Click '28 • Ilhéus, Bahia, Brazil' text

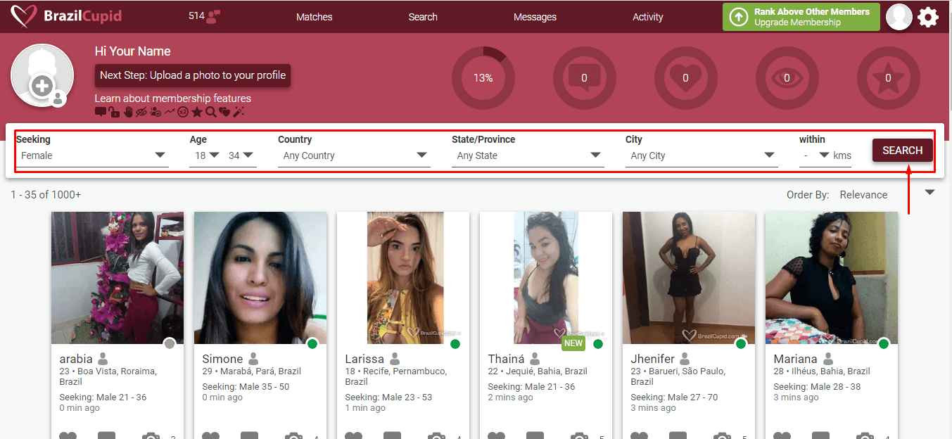click(x=822, y=371)
